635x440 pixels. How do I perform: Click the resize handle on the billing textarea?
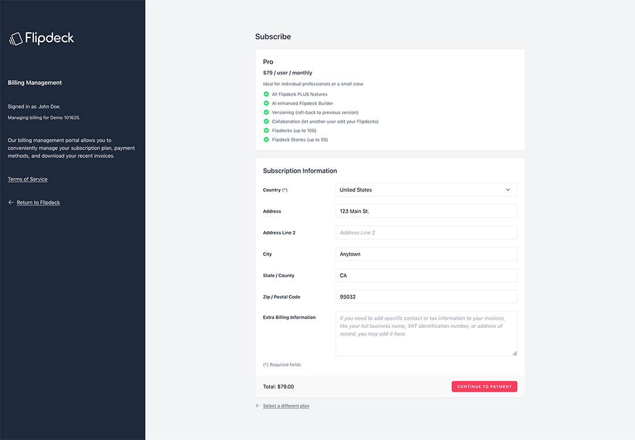[514, 353]
